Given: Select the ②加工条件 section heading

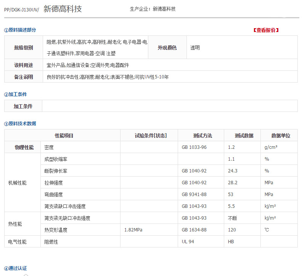Looking at the screenshot, I should pos(15,94).
